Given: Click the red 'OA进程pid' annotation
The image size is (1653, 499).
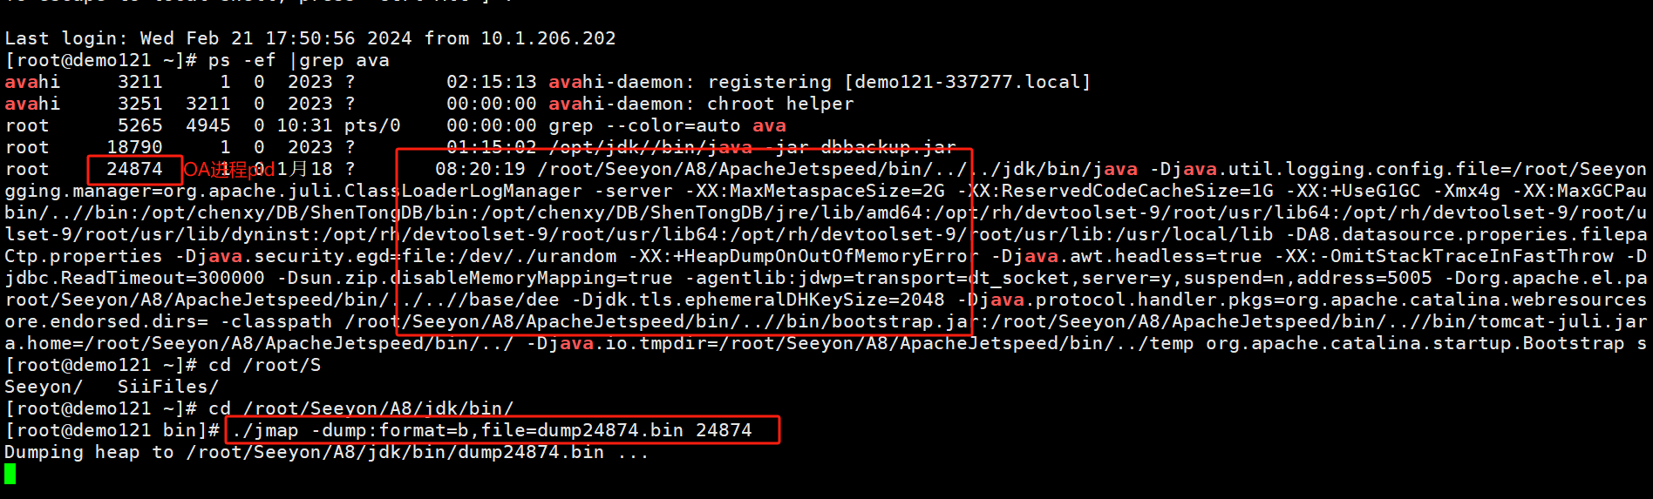Looking at the screenshot, I should pos(228,169).
